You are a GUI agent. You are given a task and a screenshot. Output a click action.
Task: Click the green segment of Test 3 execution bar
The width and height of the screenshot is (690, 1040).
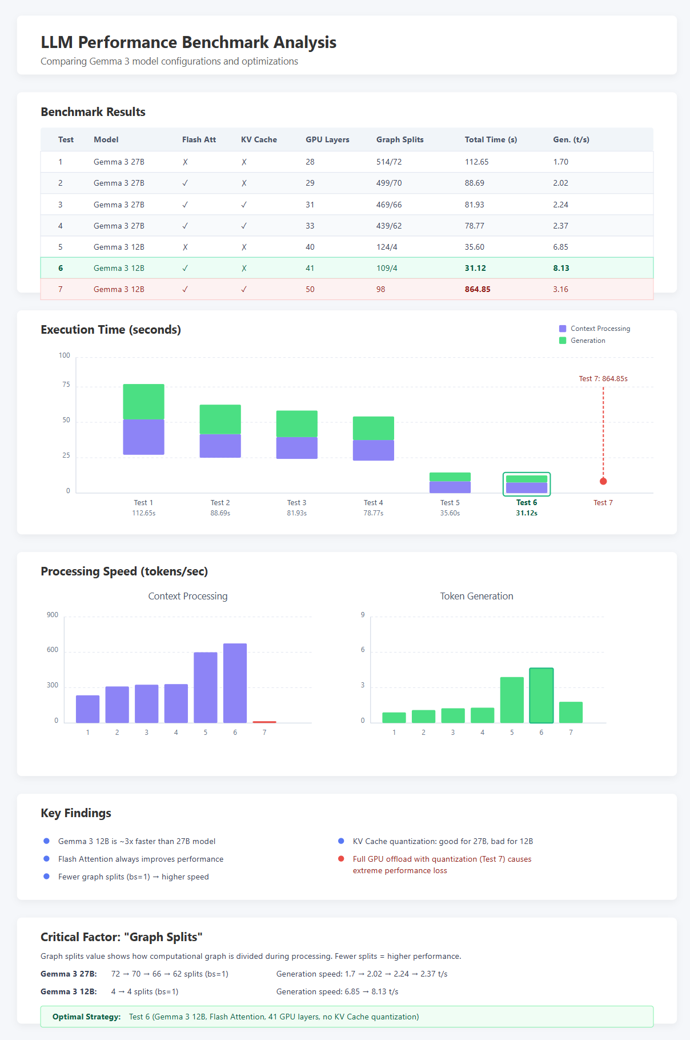click(297, 424)
